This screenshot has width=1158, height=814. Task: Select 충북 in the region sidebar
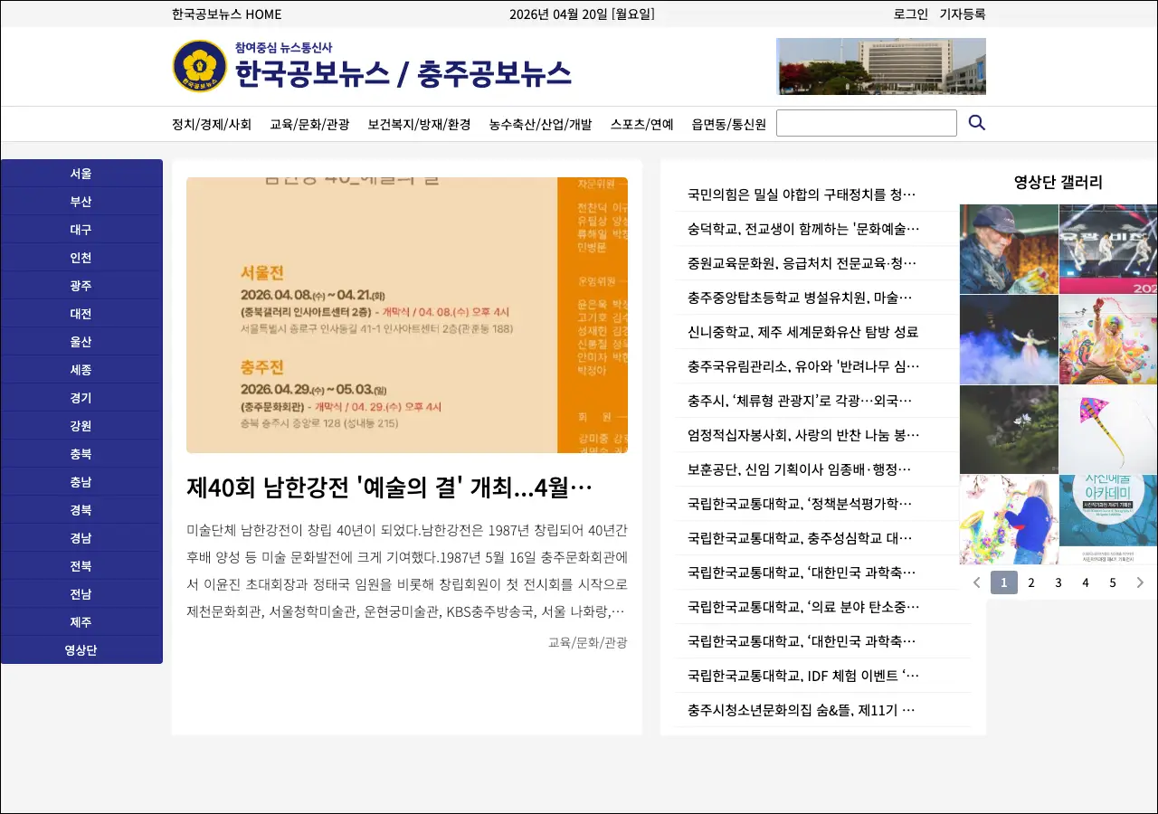coord(81,454)
